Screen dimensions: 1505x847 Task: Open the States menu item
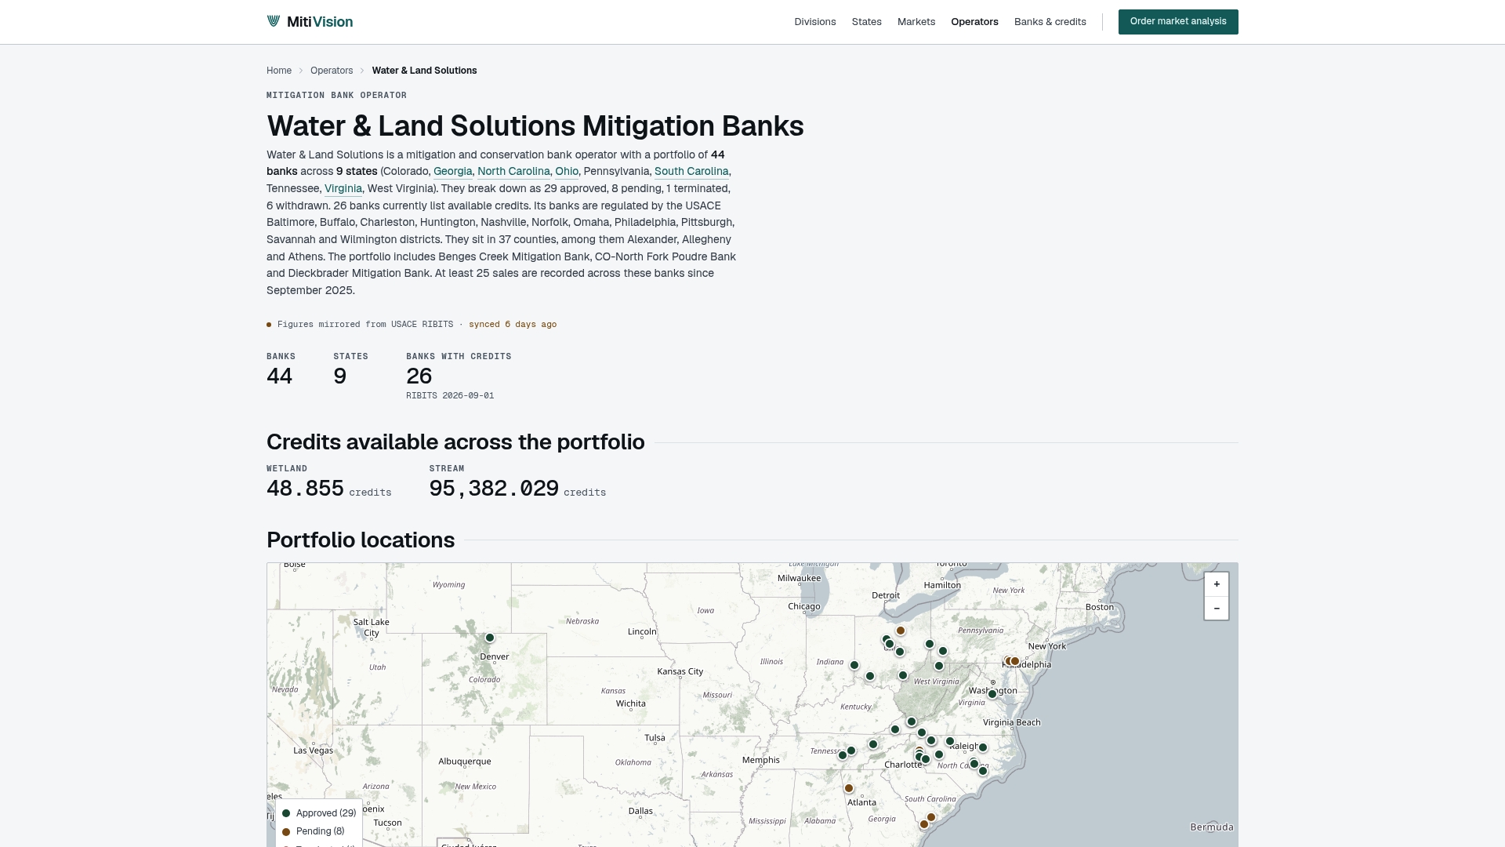pyautogui.click(x=867, y=22)
